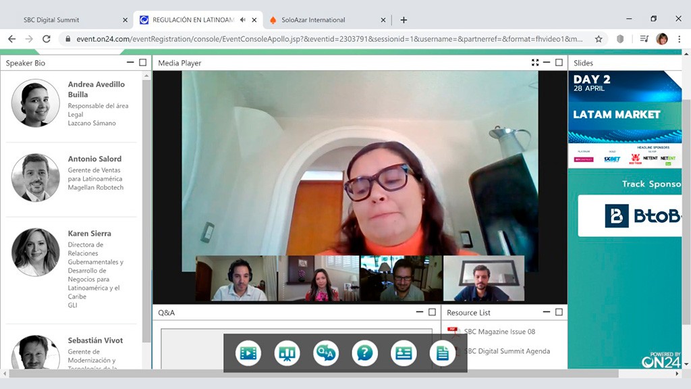Screen dimensions: 691x389
Task: Open Speaker Bio widget from dock
Action: 404,353
